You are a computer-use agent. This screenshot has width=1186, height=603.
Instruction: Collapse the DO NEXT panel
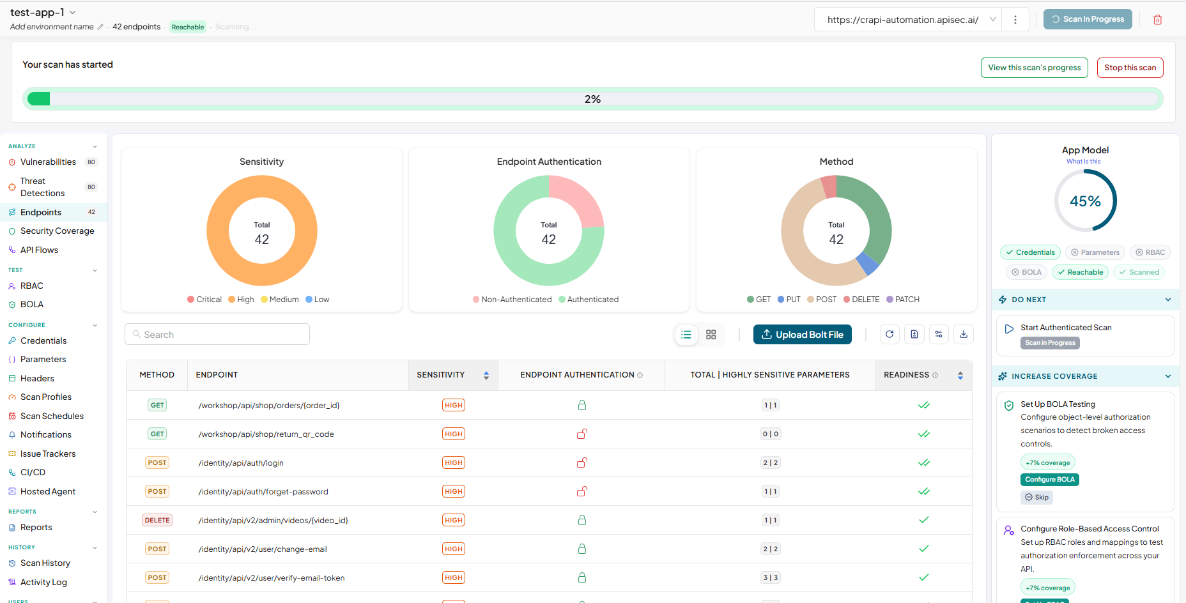(1168, 300)
